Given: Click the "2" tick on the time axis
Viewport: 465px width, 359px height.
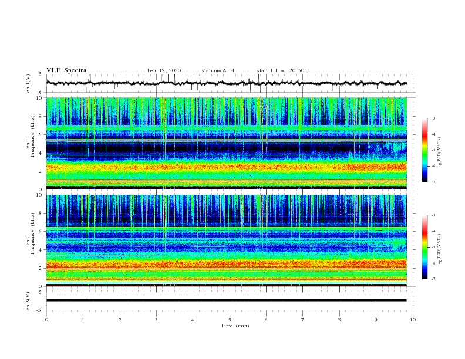Looking at the screenshot, I should coord(120,320).
